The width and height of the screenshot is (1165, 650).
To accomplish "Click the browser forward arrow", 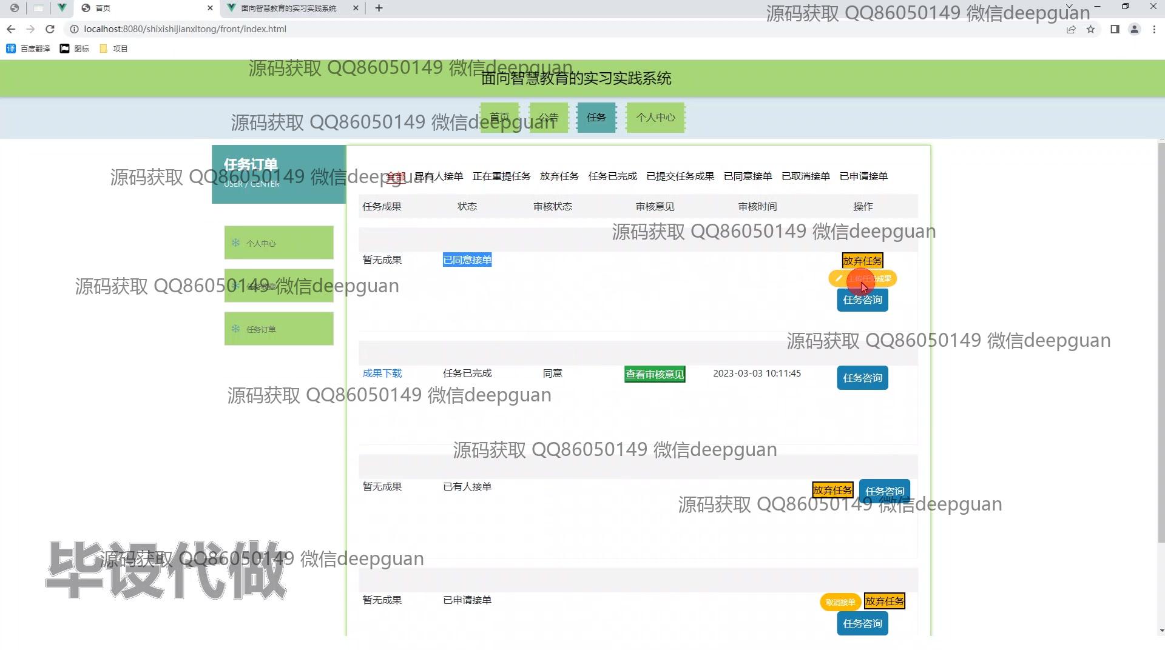I will (x=30, y=29).
